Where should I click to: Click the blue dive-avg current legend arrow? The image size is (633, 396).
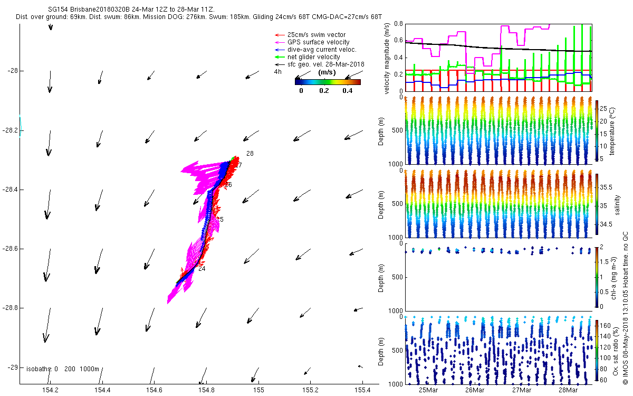[x=279, y=50]
